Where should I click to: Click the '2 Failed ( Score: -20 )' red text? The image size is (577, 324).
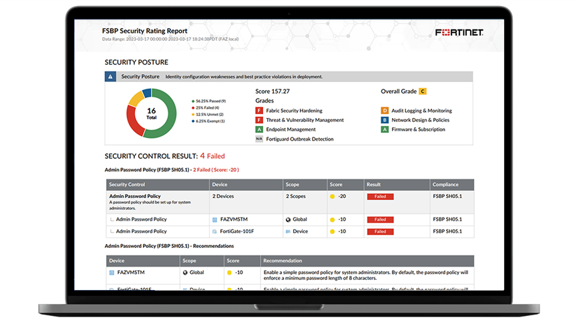(216, 170)
